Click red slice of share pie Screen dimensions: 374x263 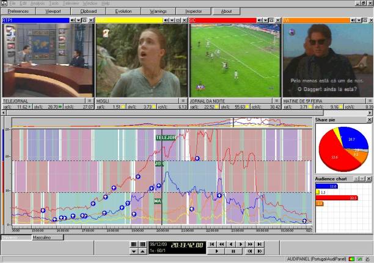pos(334,155)
